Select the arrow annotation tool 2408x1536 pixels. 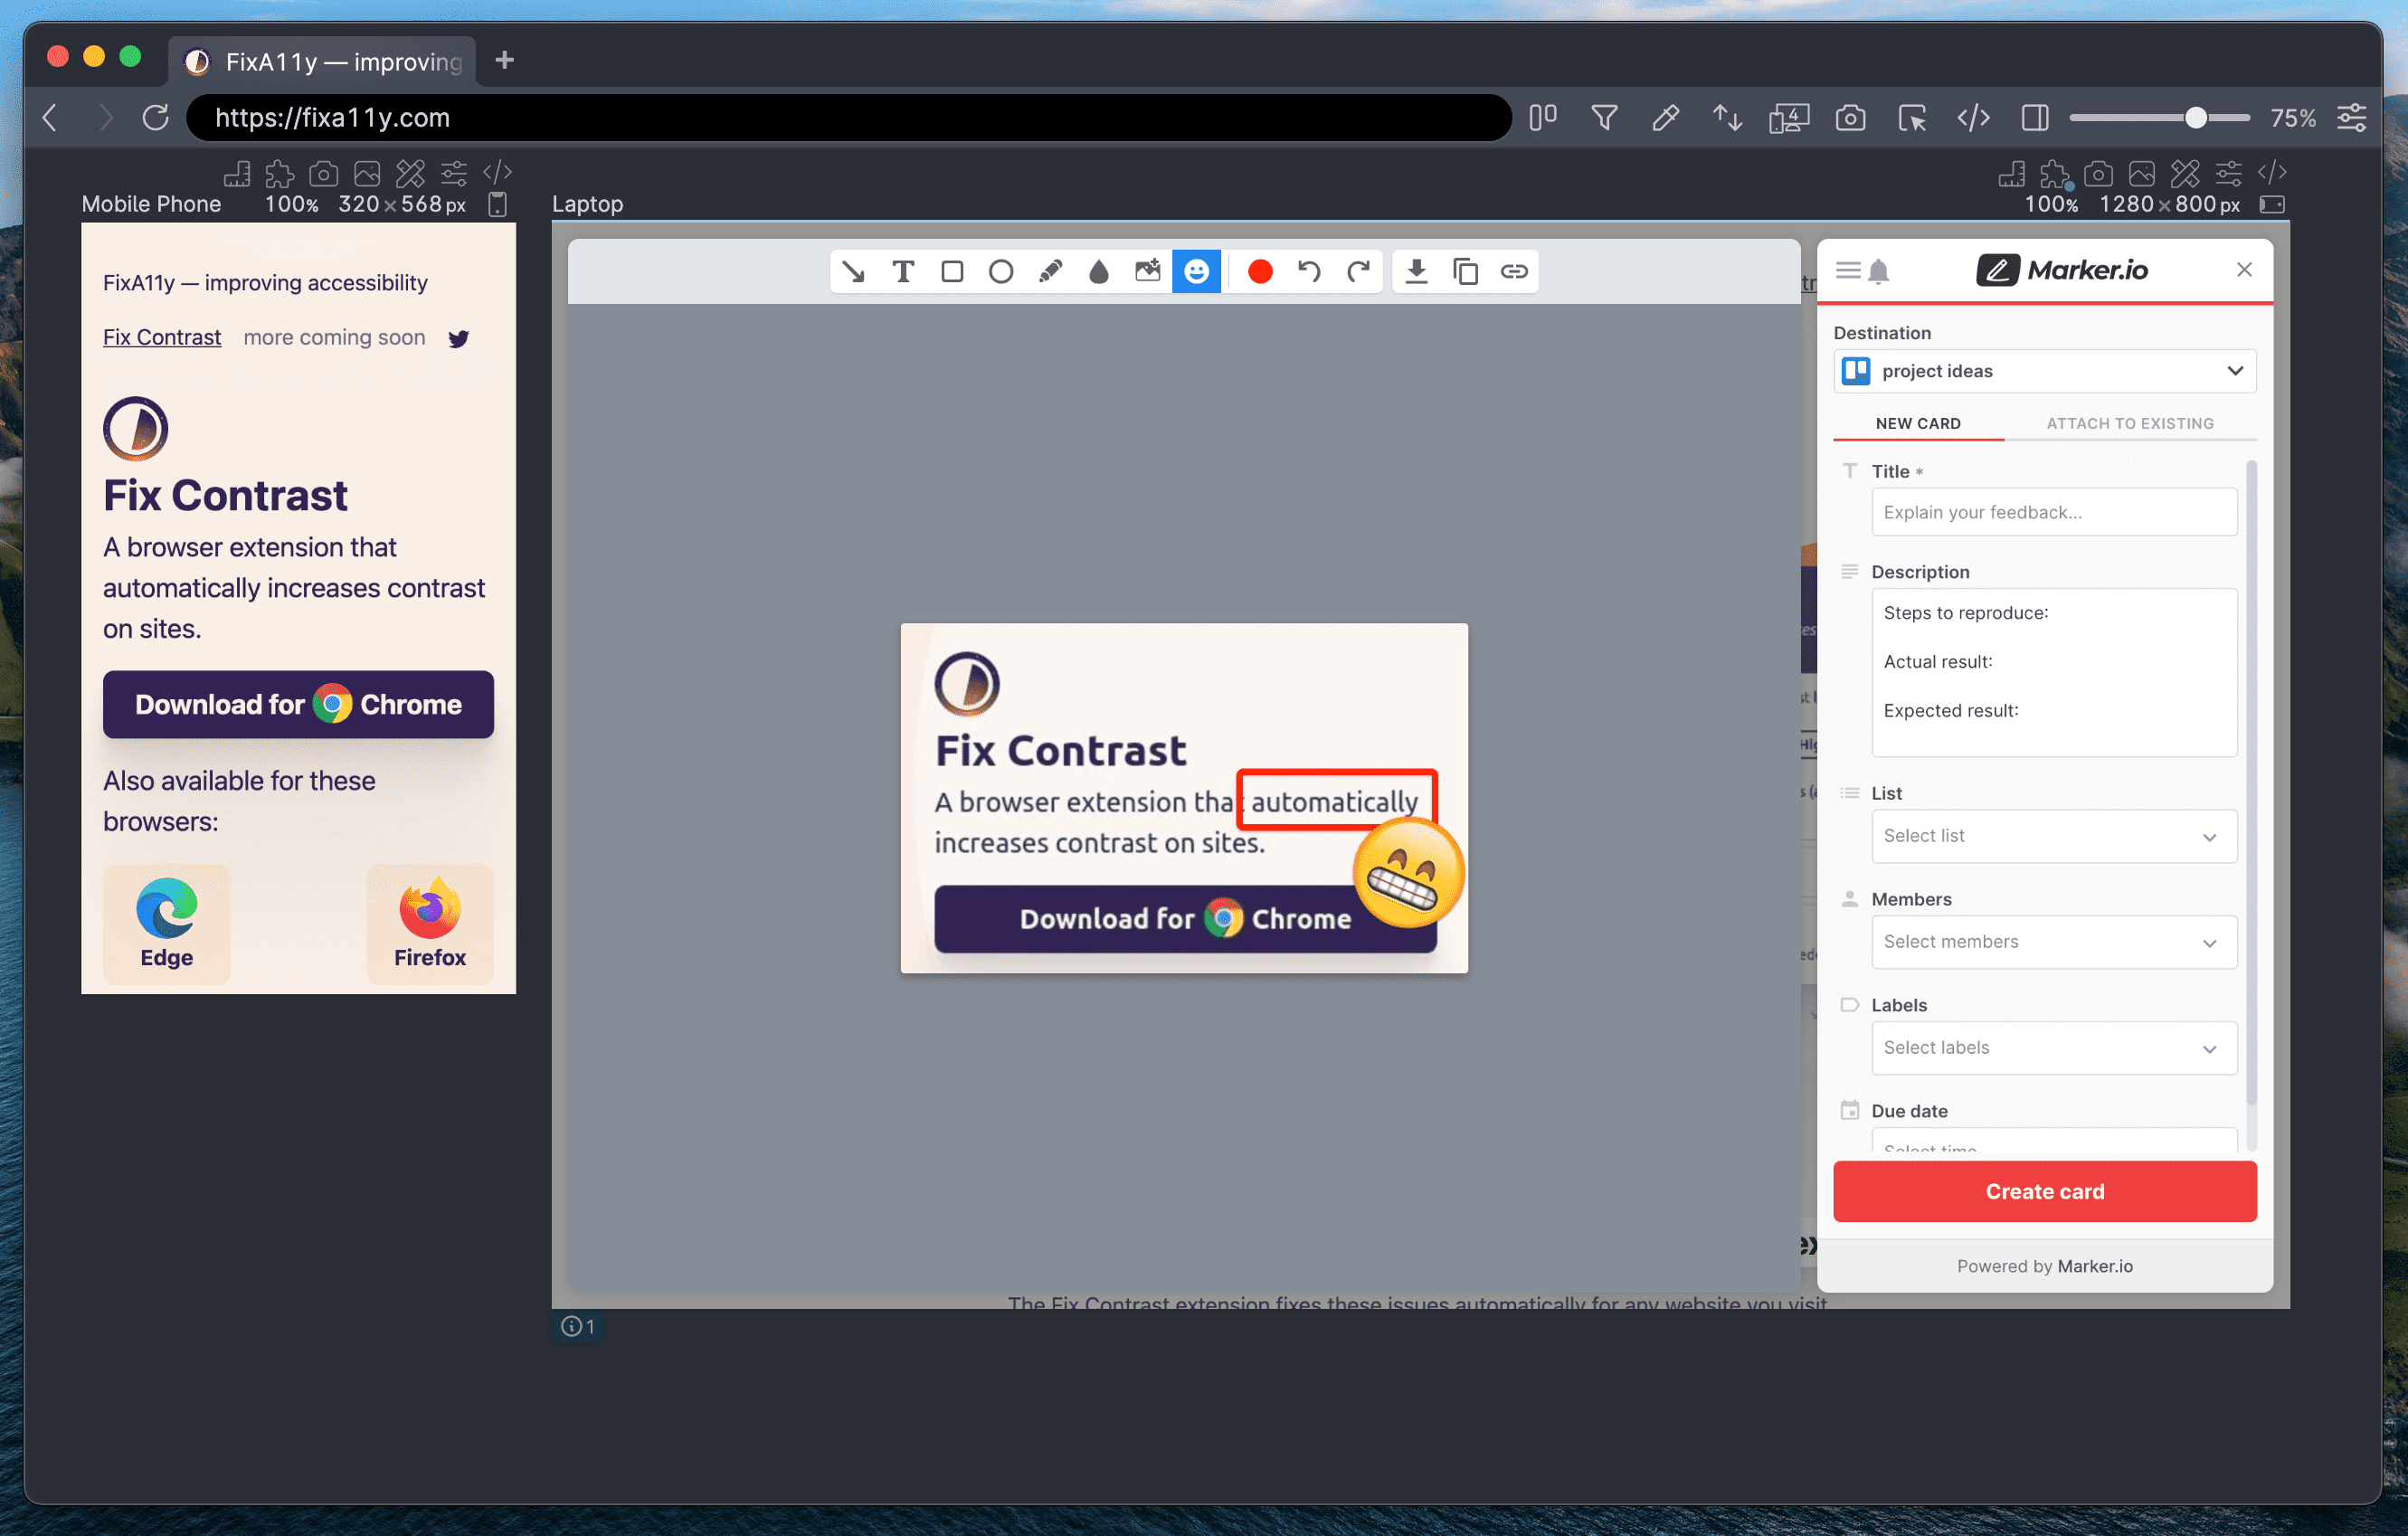(x=853, y=271)
